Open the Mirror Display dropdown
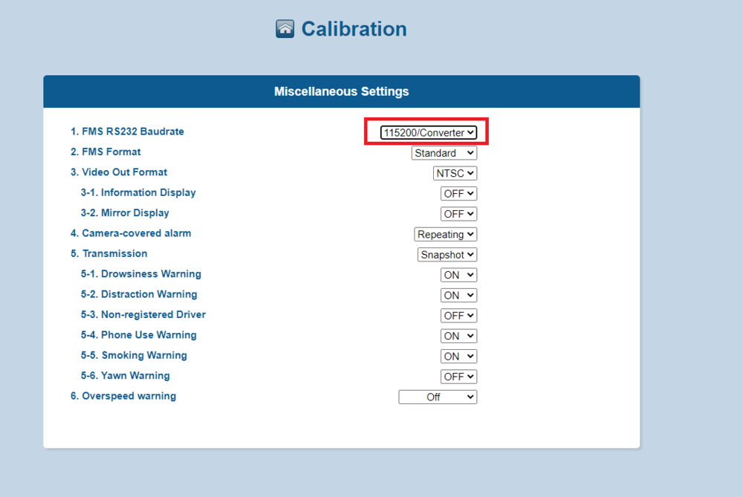Viewport: 743px width, 497px height. [458, 213]
